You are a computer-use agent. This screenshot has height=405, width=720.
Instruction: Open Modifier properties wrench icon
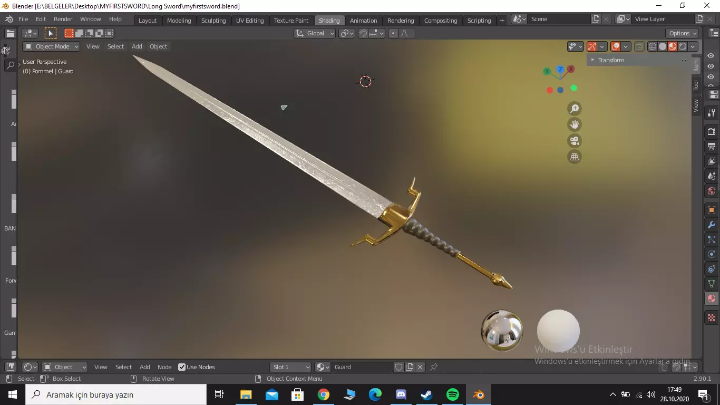click(x=712, y=225)
